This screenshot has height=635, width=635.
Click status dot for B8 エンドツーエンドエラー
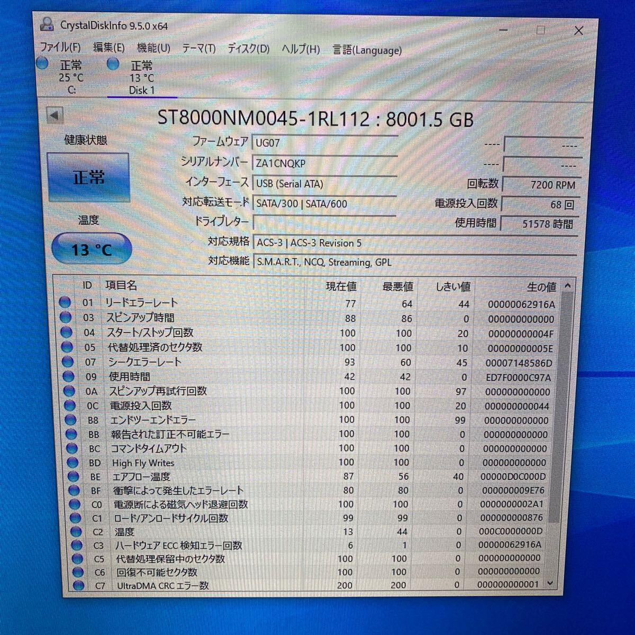click(x=71, y=420)
